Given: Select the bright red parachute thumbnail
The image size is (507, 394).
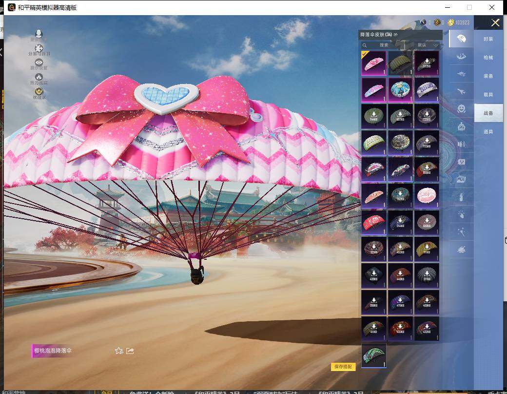Looking at the screenshot, I should [x=374, y=223].
